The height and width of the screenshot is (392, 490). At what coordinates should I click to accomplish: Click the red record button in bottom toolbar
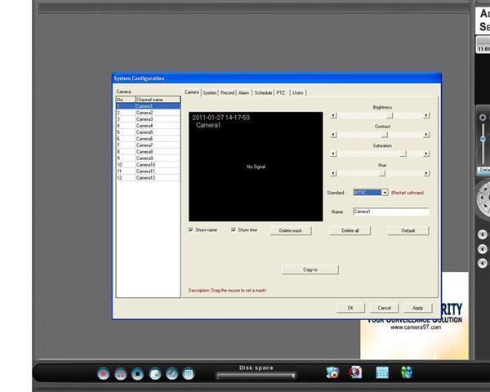[x=104, y=373]
